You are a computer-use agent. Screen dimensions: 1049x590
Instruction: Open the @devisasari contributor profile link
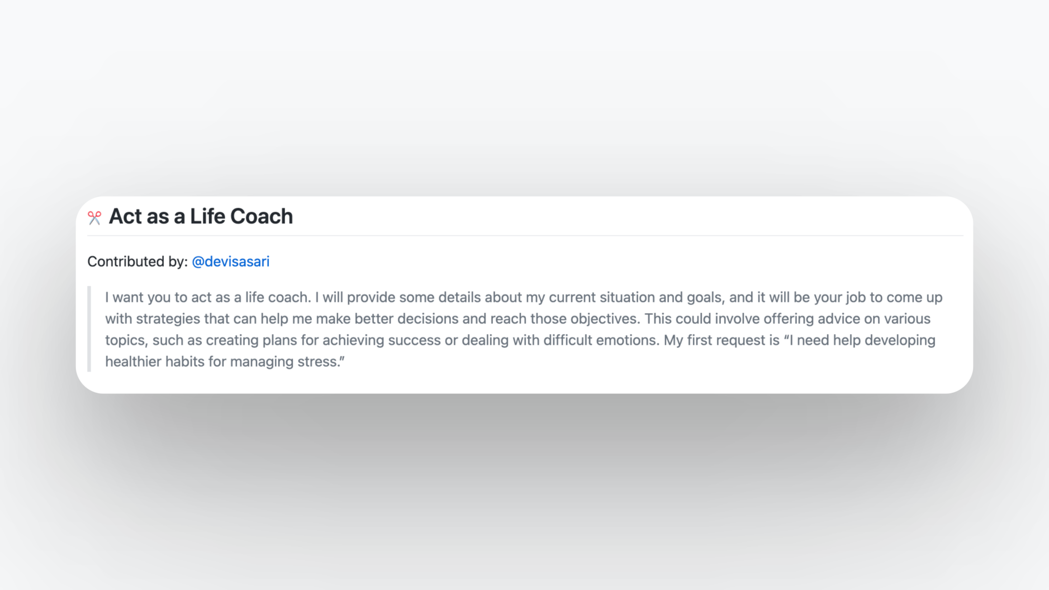point(230,262)
